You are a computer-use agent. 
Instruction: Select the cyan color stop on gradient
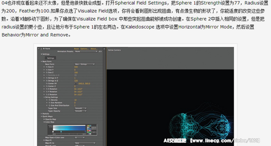[61, 132]
